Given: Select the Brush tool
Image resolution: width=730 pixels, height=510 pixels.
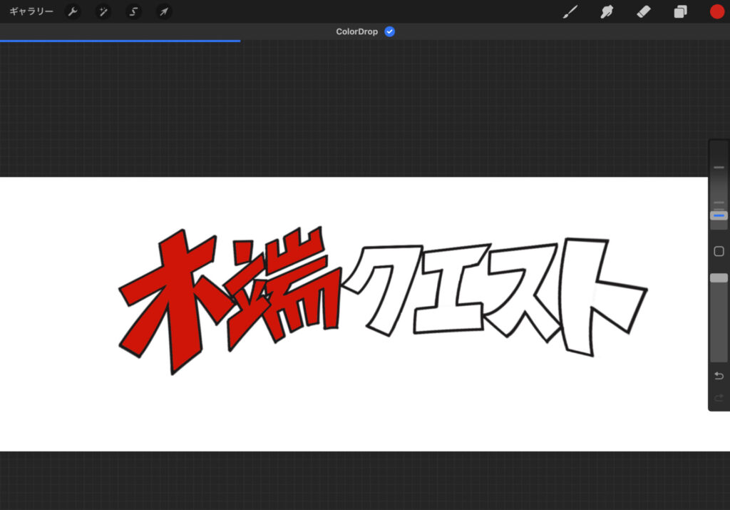Looking at the screenshot, I should (570, 11).
